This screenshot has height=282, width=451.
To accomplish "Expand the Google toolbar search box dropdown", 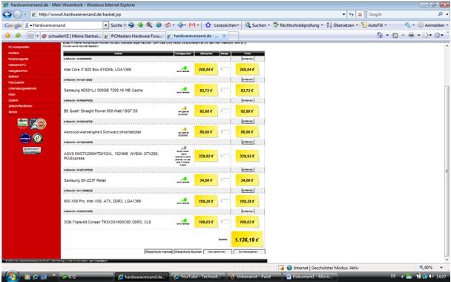I will [x=105, y=25].
